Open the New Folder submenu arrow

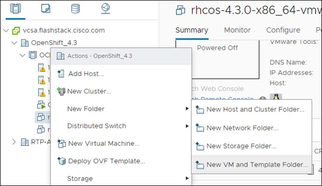tap(187, 108)
